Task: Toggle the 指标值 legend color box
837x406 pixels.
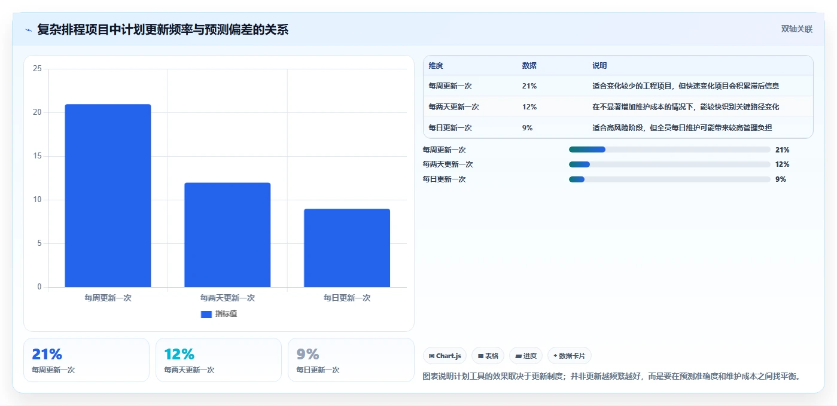Action: 206,314
